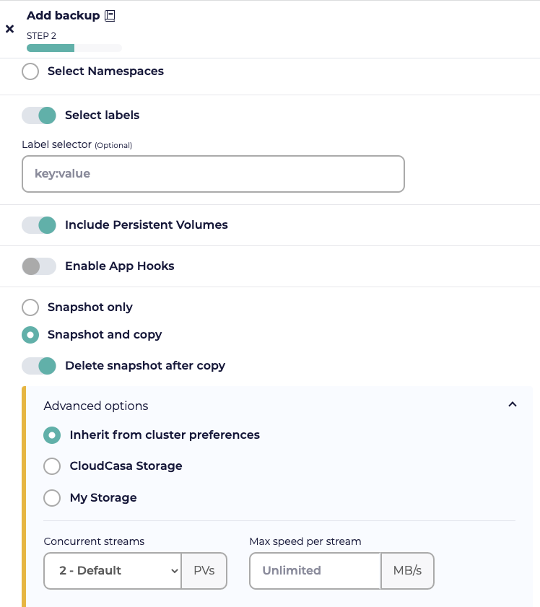Image resolution: width=540 pixels, height=607 pixels.
Task: Focus the Label selector key:value field
Action: tap(213, 174)
